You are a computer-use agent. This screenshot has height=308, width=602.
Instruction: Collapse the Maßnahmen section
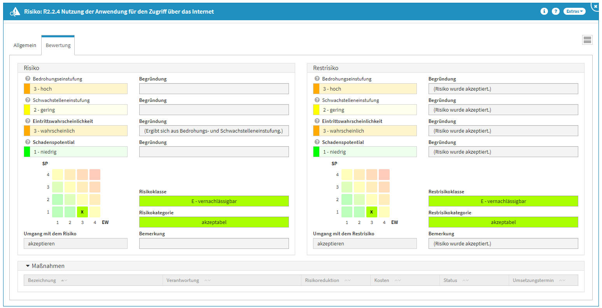[x=28, y=266]
